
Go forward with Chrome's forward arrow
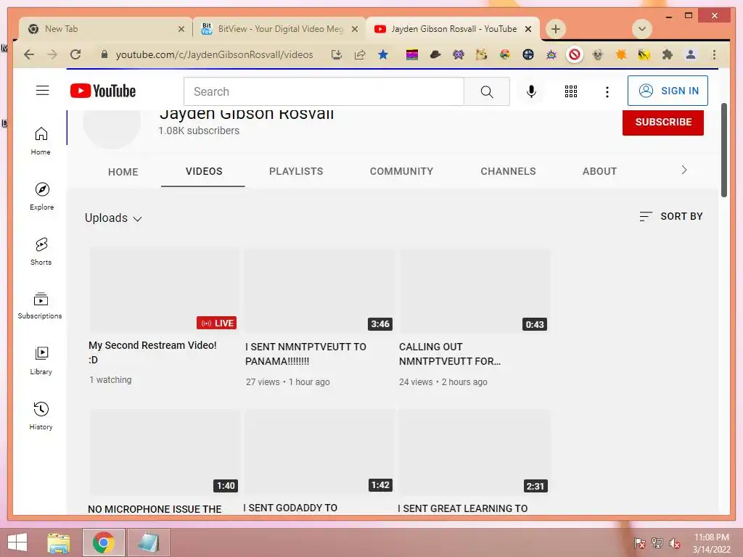[x=52, y=54]
